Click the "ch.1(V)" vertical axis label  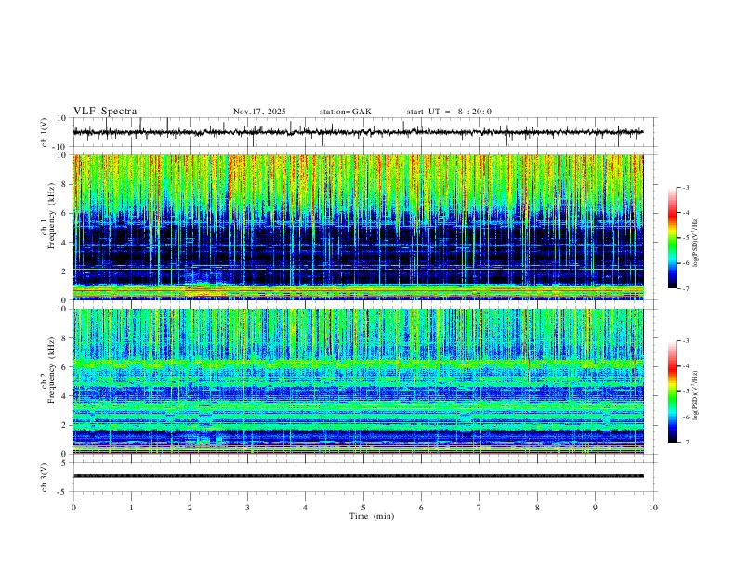click(45, 132)
